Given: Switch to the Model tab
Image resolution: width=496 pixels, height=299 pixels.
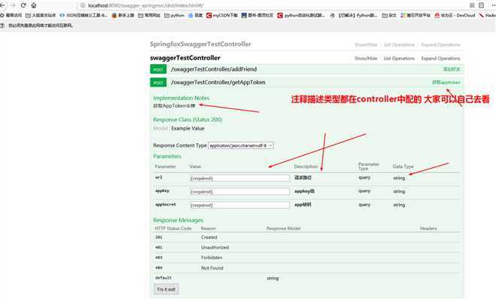Looking at the screenshot, I should [160, 129].
